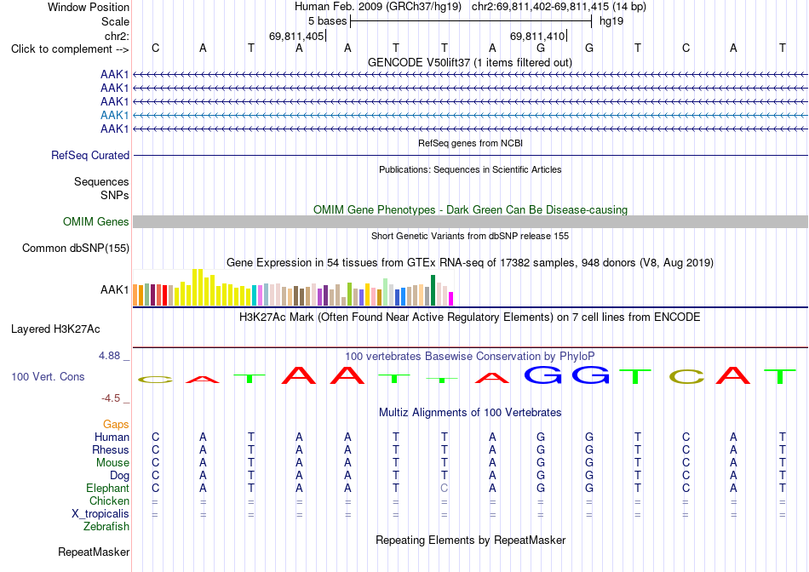Click PhyloP lower value '-4.5 _'

[x=116, y=398]
